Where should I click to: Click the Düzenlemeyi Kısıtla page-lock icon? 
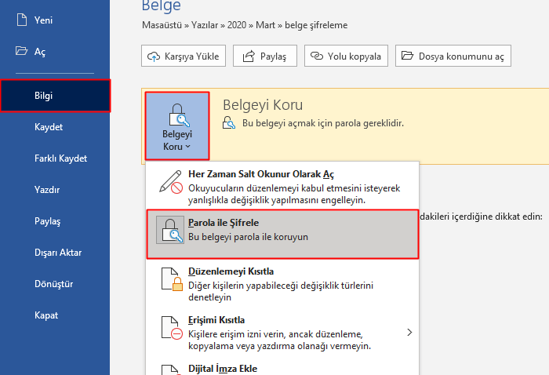coord(172,279)
